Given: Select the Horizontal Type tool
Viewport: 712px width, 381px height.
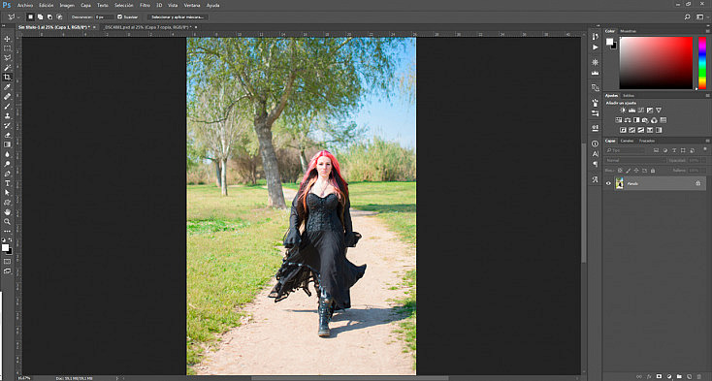Looking at the screenshot, I should [7, 183].
